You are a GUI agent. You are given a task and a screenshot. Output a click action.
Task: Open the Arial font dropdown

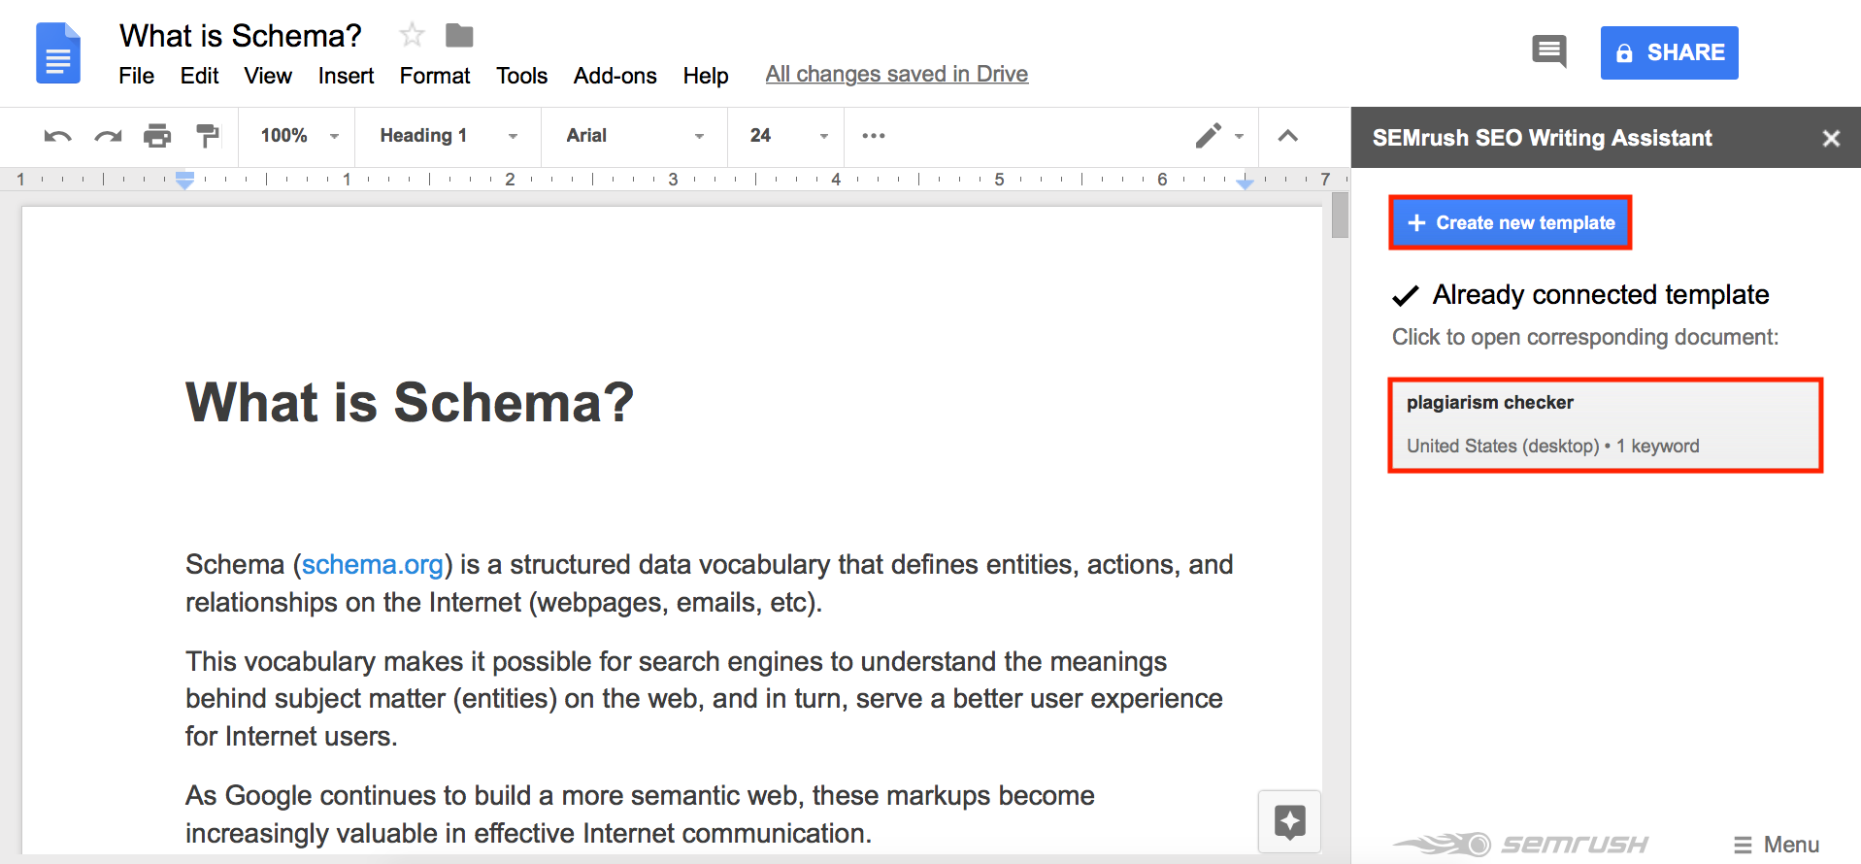click(x=634, y=136)
